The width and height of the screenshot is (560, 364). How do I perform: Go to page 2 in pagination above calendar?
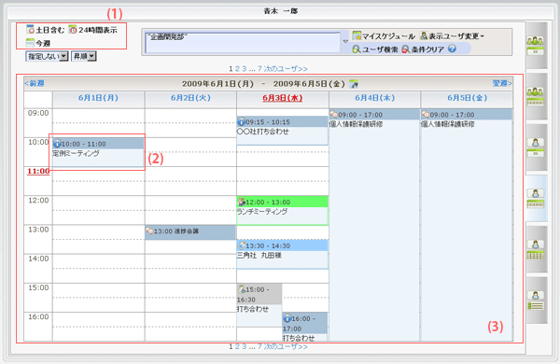coord(237,68)
